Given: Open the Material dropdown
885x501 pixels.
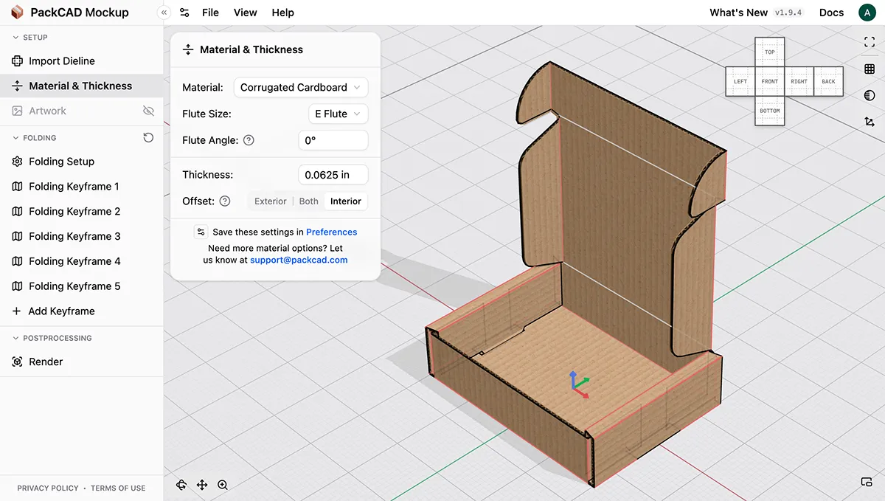Looking at the screenshot, I should pyautogui.click(x=301, y=87).
